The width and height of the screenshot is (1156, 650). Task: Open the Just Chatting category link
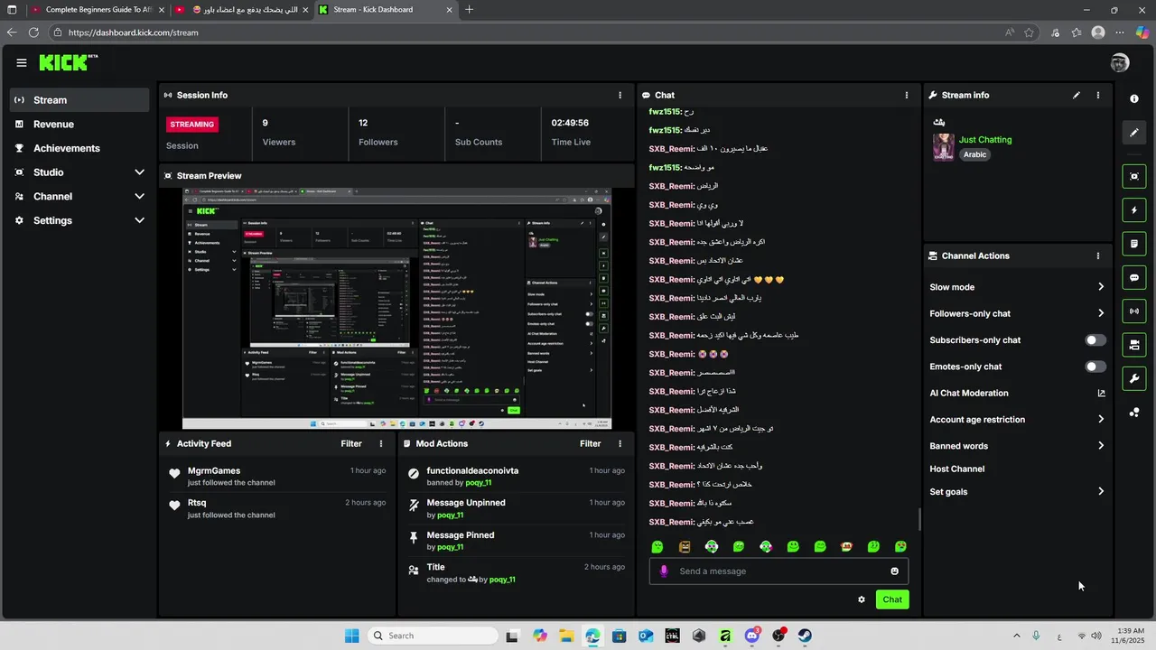[x=985, y=140]
